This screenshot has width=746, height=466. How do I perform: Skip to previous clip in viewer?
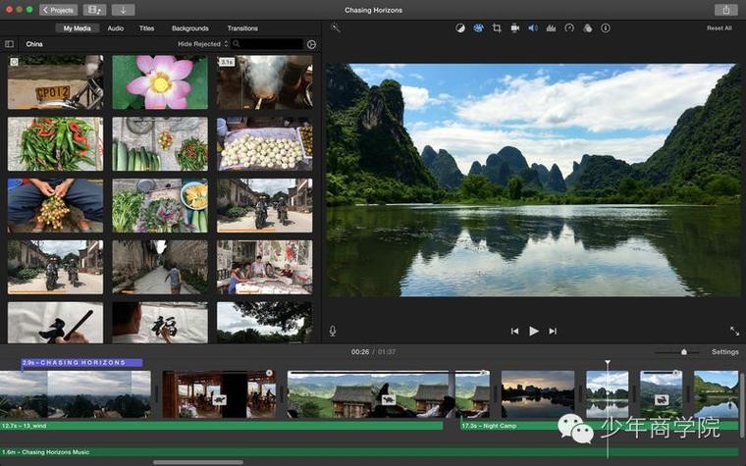[514, 331]
